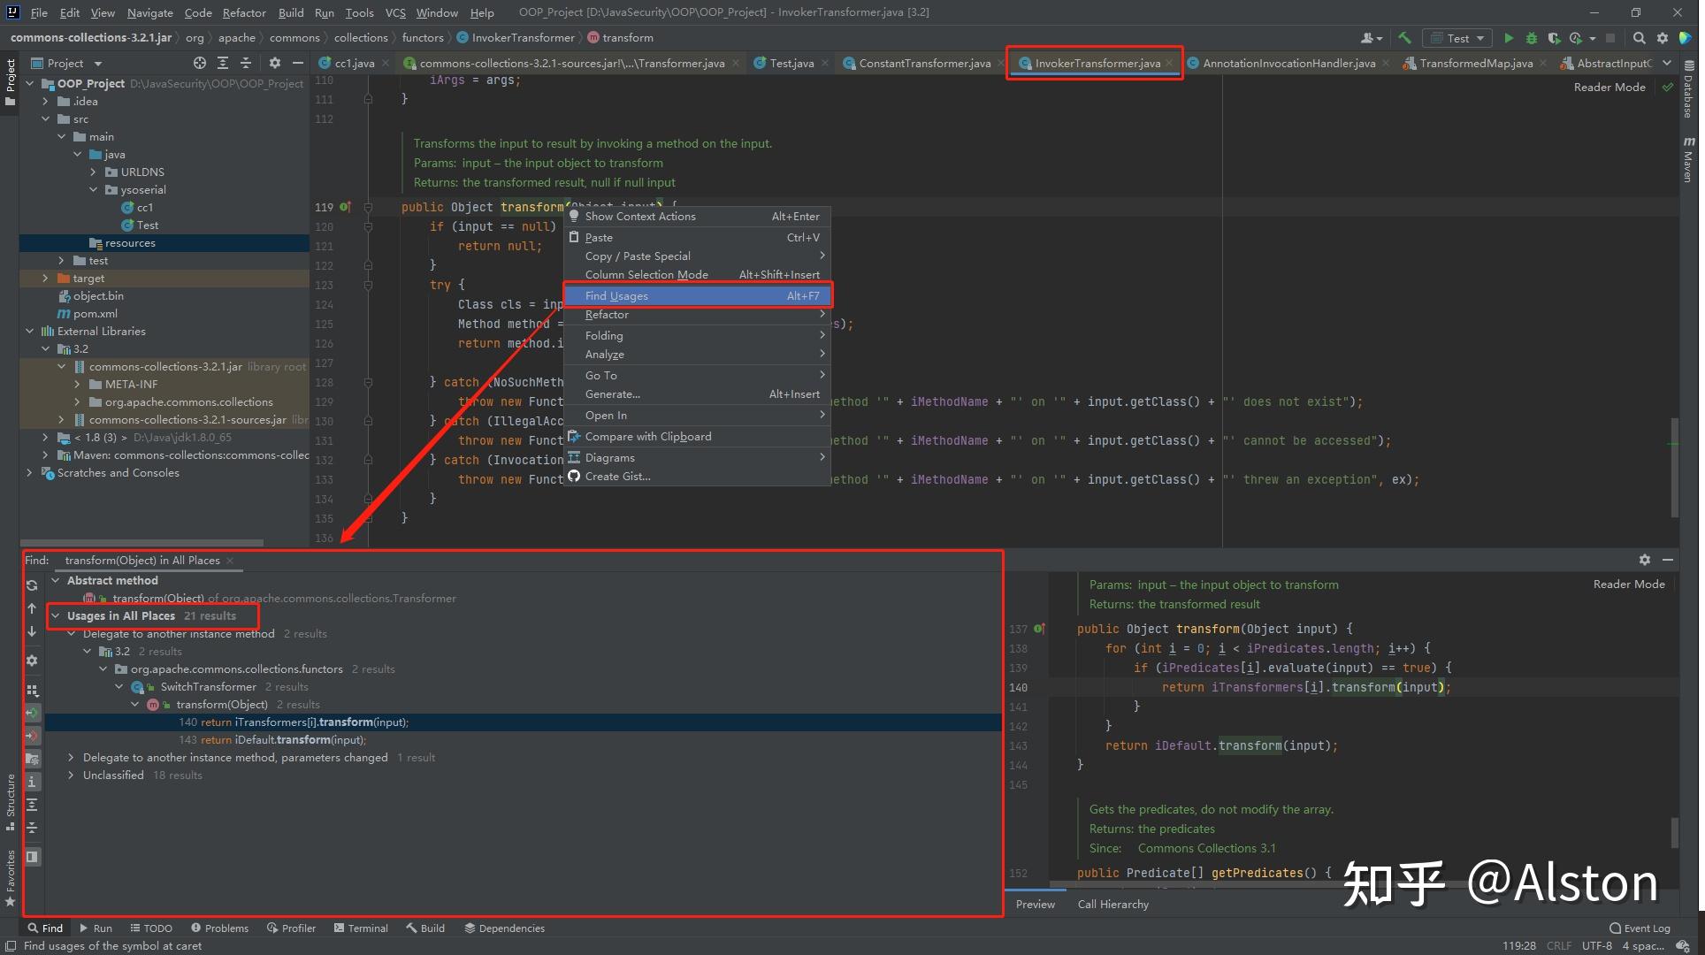Click the Run green play button

[1509, 38]
